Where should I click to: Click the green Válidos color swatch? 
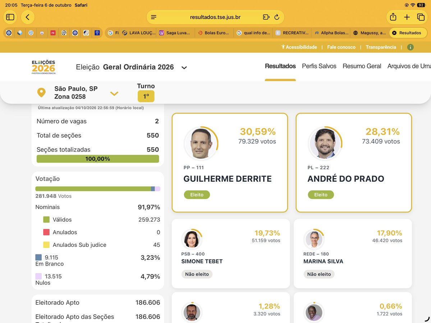coord(46,220)
